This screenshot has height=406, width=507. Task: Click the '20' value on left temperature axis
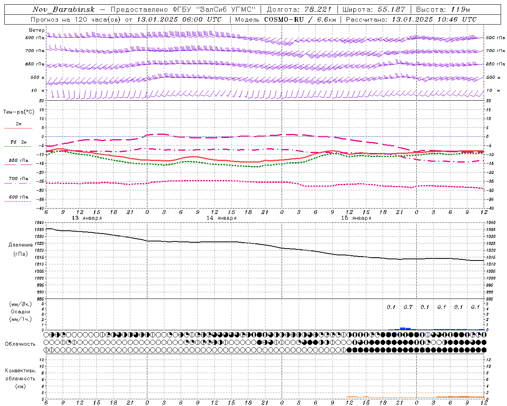pyautogui.click(x=42, y=101)
